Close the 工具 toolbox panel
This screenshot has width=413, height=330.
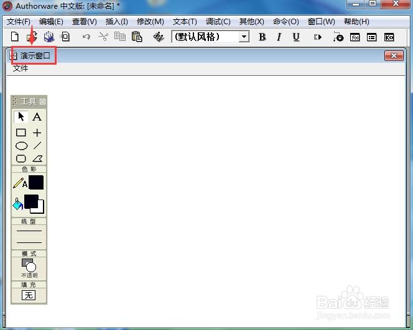[42, 101]
